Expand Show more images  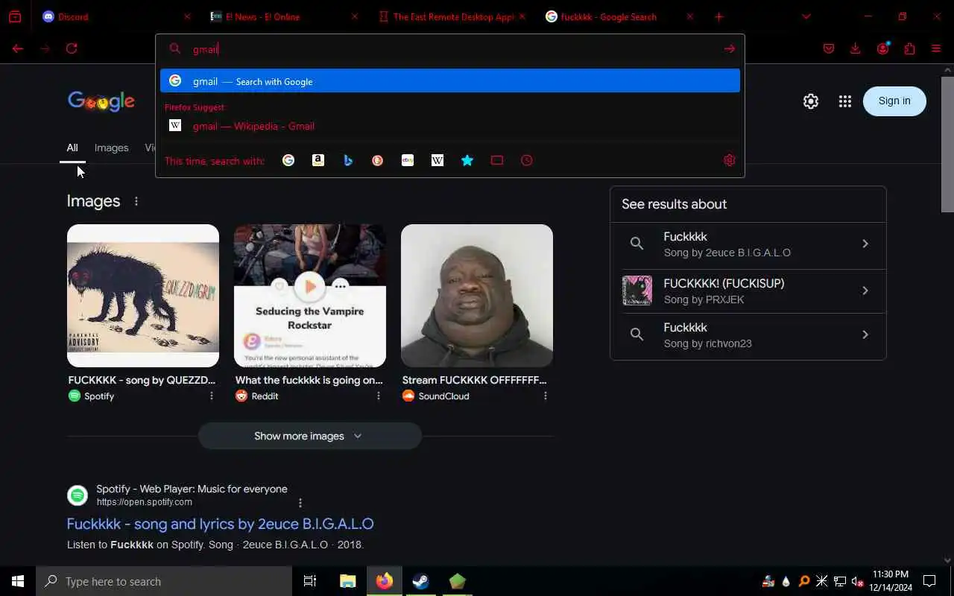tap(309, 436)
